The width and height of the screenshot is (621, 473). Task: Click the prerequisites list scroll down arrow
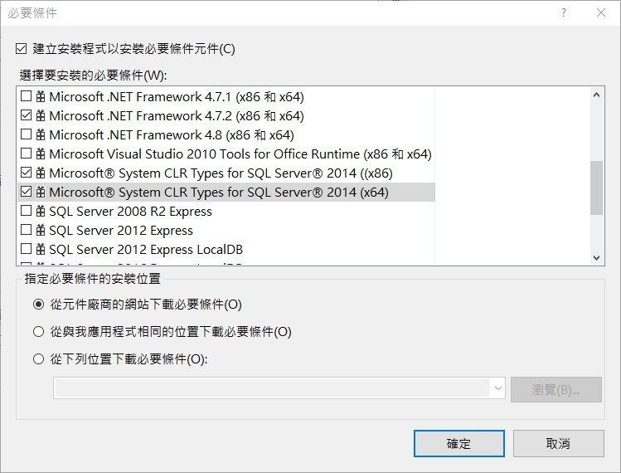click(596, 258)
